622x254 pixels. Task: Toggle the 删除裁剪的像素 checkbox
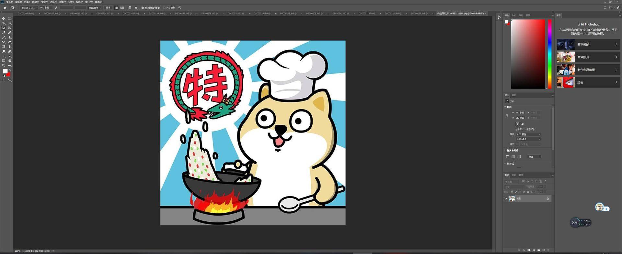[x=143, y=8]
